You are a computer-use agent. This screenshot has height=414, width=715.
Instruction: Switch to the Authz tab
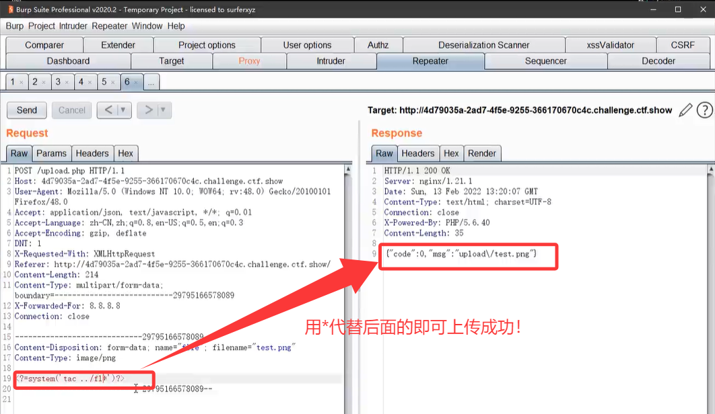tap(378, 45)
